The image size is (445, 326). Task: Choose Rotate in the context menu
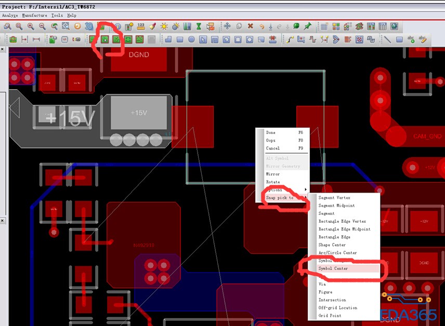[x=285, y=182]
